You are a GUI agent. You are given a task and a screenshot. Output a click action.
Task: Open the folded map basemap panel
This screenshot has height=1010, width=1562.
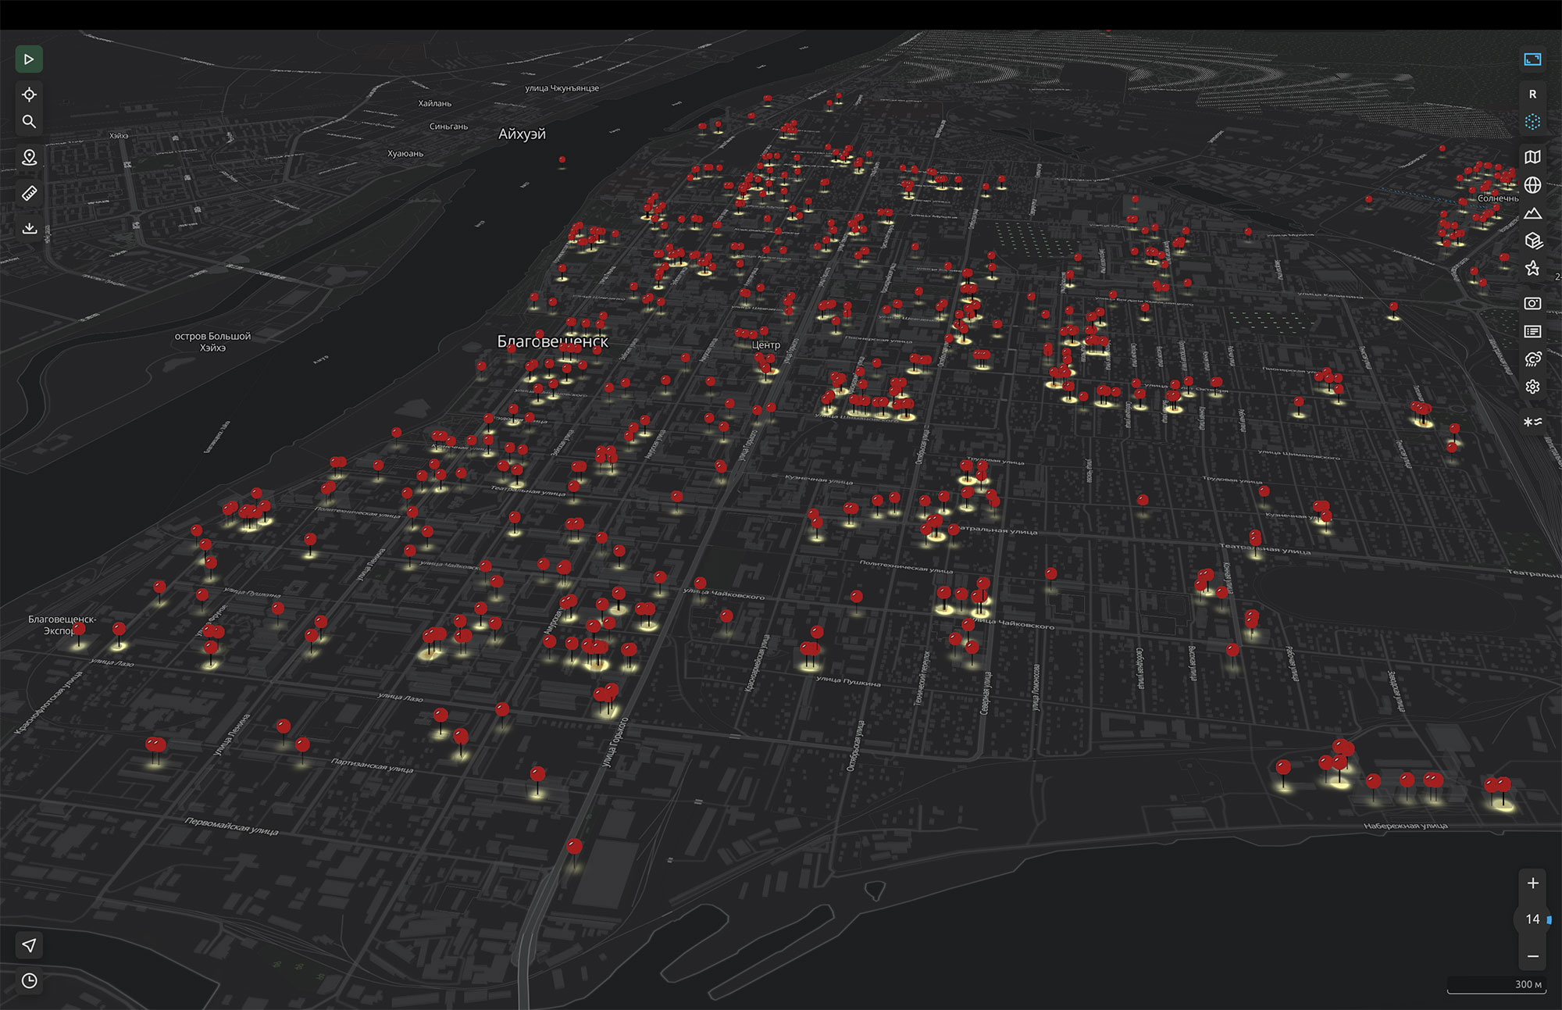coord(1532,157)
